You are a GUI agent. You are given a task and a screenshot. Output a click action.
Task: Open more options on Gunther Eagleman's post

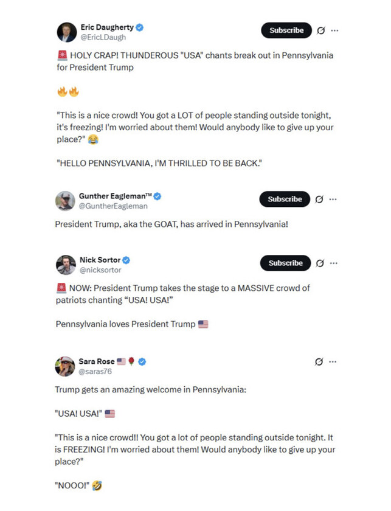coord(333,199)
